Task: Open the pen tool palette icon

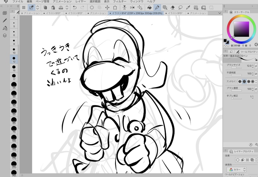Action: [5, 20]
